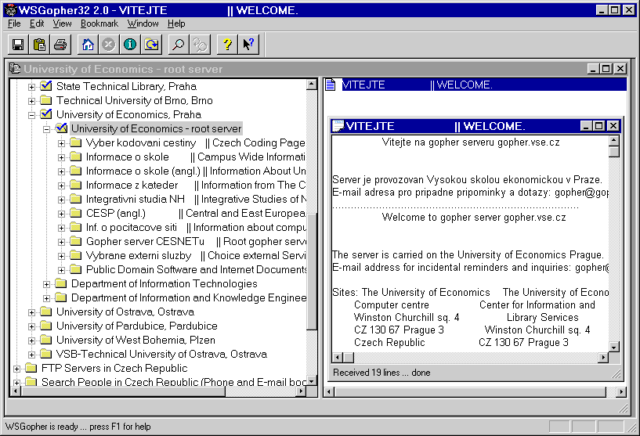Click the document icon beside highlighted VITEJTE row

[331, 85]
